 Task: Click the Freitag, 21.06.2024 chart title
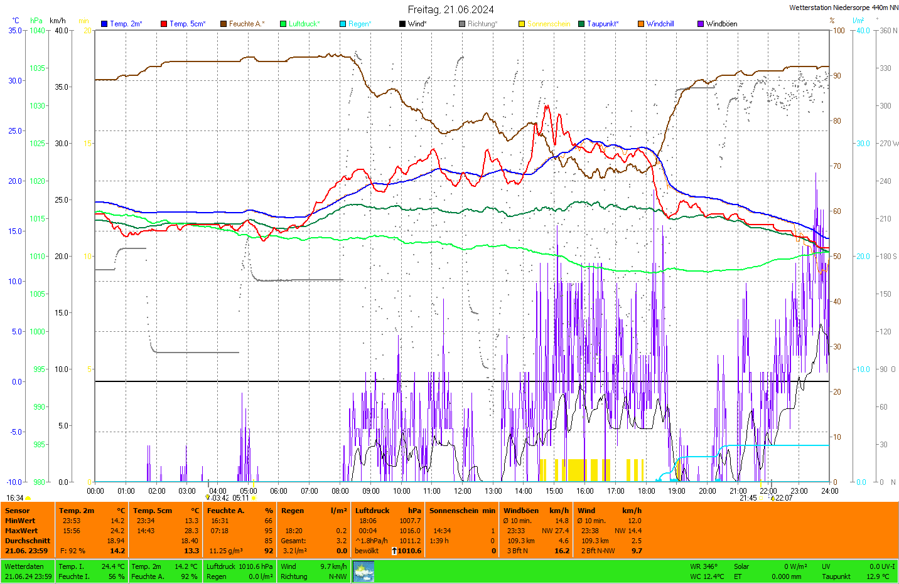pyautogui.click(x=450, y=9)
